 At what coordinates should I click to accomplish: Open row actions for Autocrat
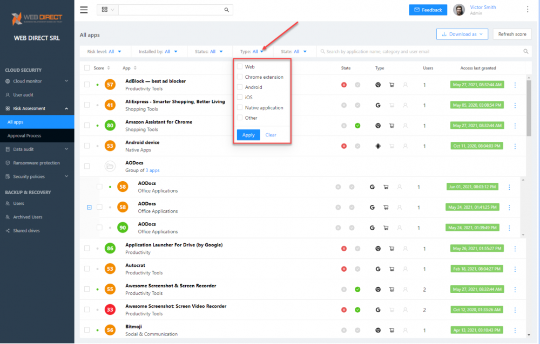tap(515, 269)
